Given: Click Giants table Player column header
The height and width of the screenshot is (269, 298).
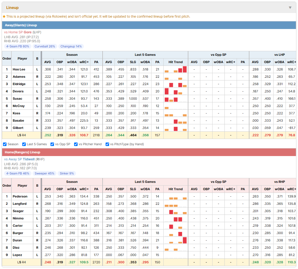Looking at the screenshot, I should [x=22, y=59].
